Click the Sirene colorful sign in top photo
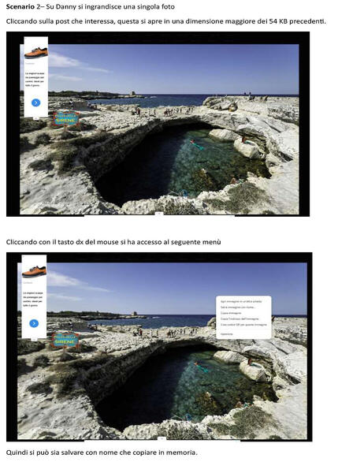 [66, 118]
